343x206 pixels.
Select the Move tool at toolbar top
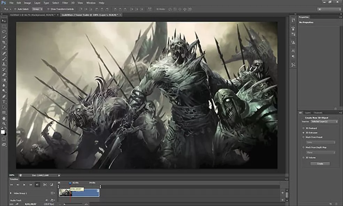tap(4, 21)
